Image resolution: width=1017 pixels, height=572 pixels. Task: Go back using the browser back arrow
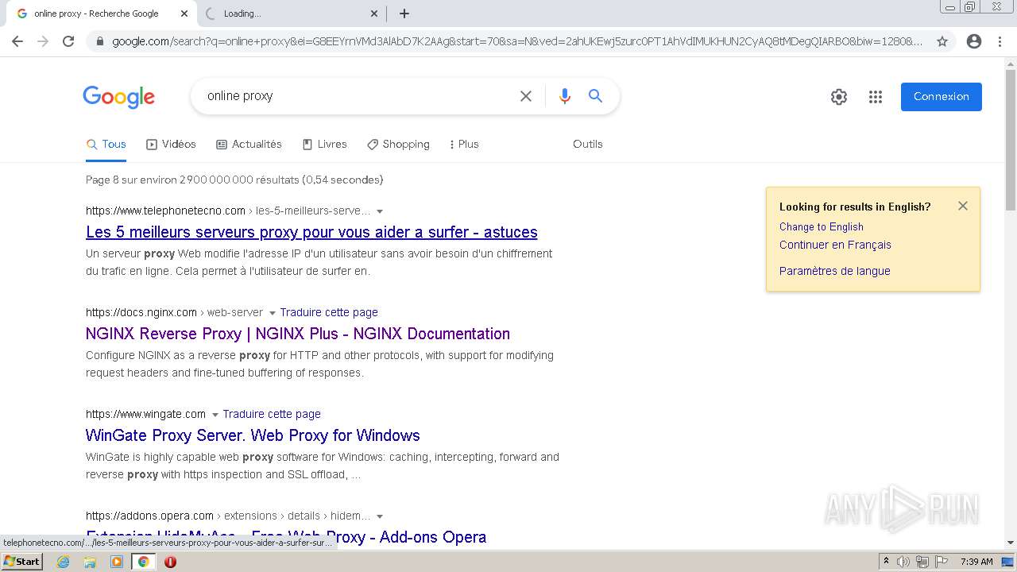pos(17,41)
